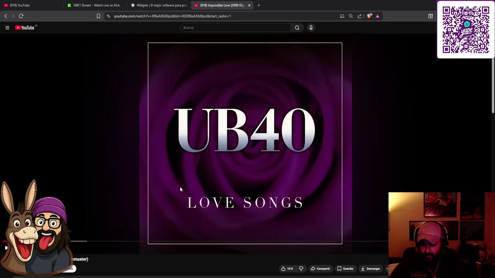Click the share page icon in address bar

360,16
